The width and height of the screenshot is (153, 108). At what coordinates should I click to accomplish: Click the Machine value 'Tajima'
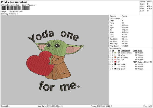coord(124,16)
